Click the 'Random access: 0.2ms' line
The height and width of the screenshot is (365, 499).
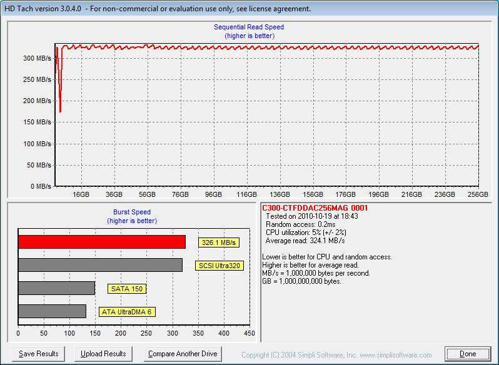pyautogui.click(x=300, y=224)
